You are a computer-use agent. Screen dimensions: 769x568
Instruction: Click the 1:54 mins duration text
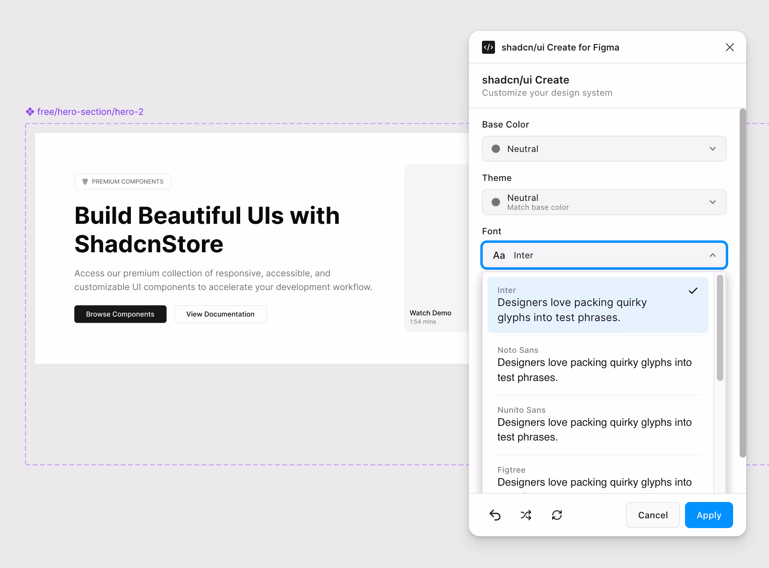[423, 322]
